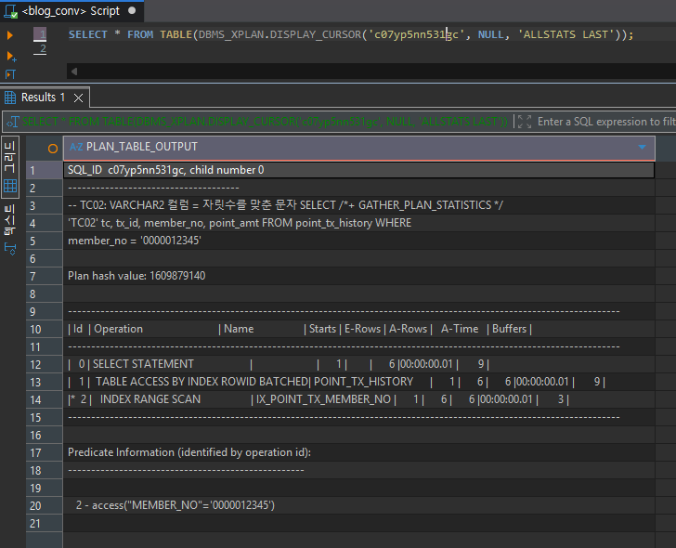Screen dimensions: 676x548
Task: Click the Execute script icon
Action: [10, 74]
